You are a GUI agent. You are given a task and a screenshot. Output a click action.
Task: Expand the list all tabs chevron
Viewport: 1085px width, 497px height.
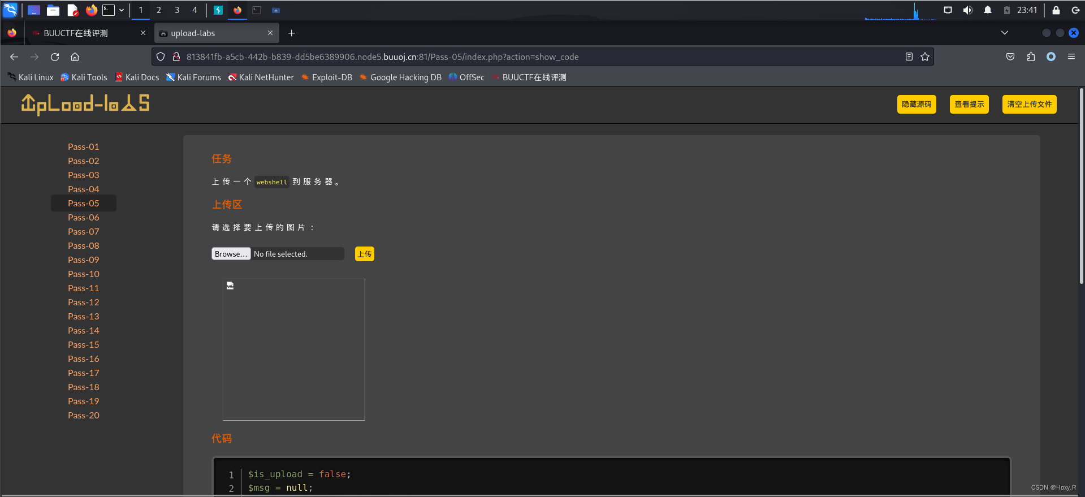(x=1005, y=33)
